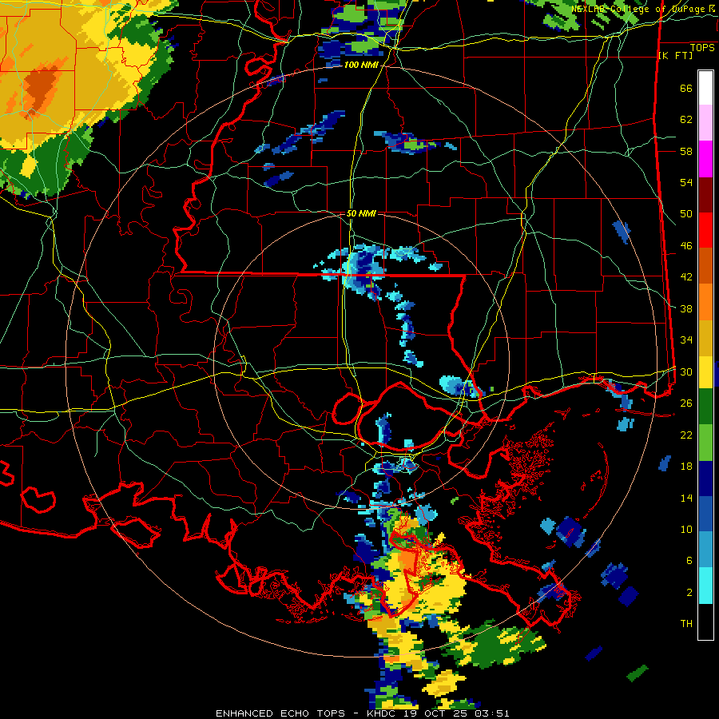Click the light orange legend swatch
The image size is (719, 719).
click(705, 302)
